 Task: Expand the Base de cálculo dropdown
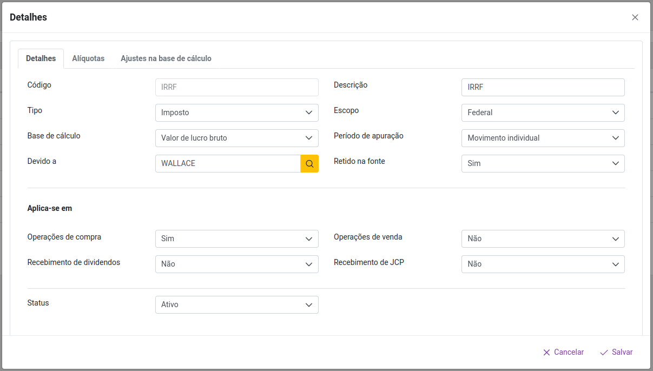[x=236, y=138]
